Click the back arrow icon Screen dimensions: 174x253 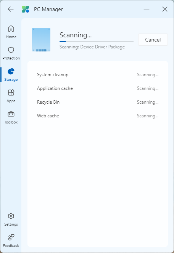point(11,9)
